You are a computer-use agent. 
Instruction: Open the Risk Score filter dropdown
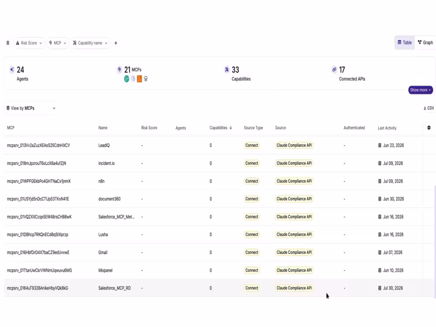[29, 43]
